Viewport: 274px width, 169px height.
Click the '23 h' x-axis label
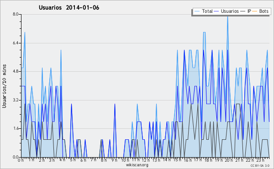pyautogui.click(x=260, y=160)
